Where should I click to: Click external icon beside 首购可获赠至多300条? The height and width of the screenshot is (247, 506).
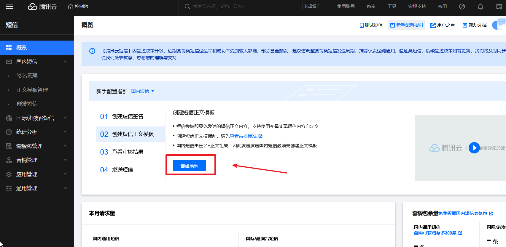(x=460, y=233)
